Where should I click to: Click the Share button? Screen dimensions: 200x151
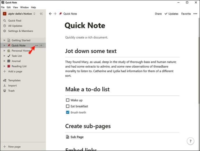tap(158, 14)
